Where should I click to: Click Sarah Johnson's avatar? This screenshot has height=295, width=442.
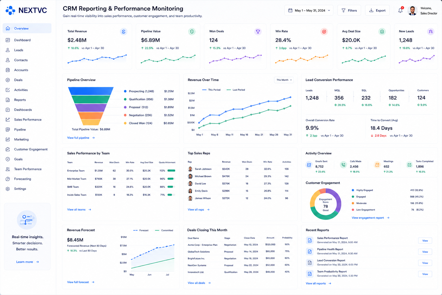click(190, 169)
